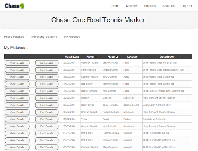Open the Interesting Statistics tab
Image resolution: width=198 pixels, height=151 pixels.
pos(44,37)
